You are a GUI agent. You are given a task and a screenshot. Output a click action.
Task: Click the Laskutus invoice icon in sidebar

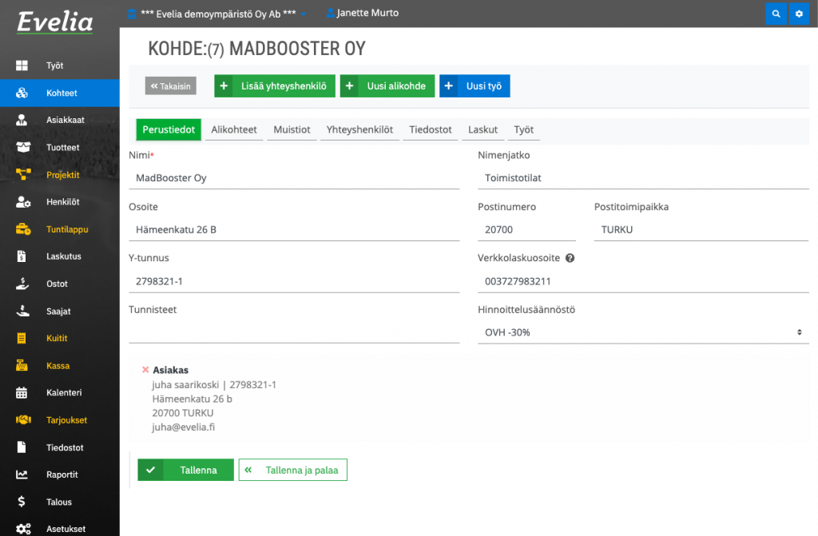[22, 256]
